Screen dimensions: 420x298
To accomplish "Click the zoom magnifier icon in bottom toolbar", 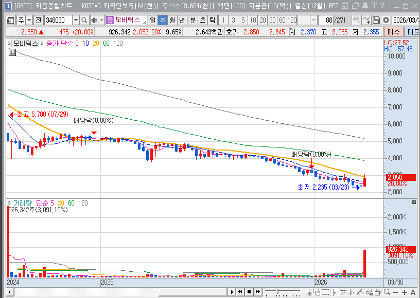I will coord(387,292).
